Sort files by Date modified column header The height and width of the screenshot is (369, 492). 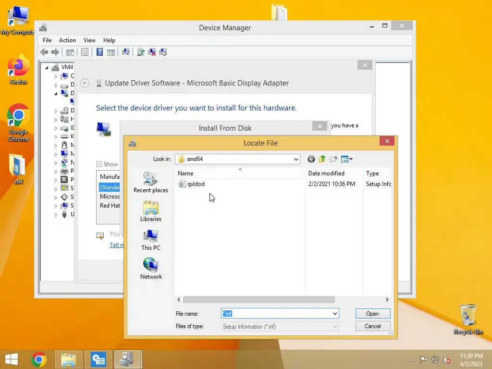[334, 173]
